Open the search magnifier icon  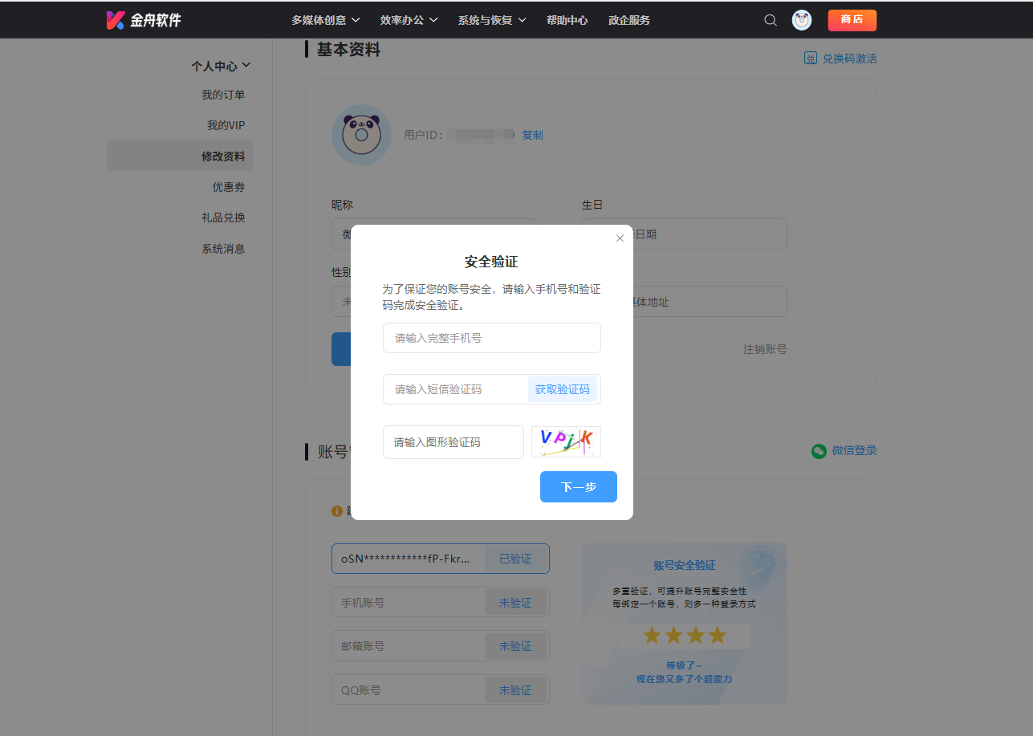(x=771, y=20)
